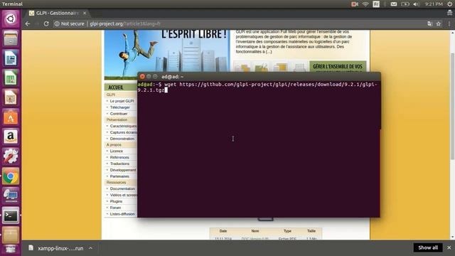Expand xampp-linux download item chevron
Viewport: 455px width, 256px height.
[x=90, y=248]
